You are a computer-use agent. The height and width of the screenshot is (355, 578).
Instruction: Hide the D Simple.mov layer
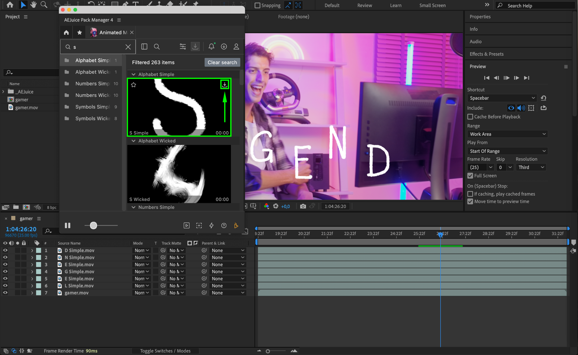[5, 250]
